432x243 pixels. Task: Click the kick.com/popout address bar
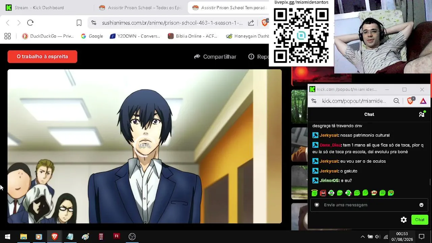(x=354, y=101)
